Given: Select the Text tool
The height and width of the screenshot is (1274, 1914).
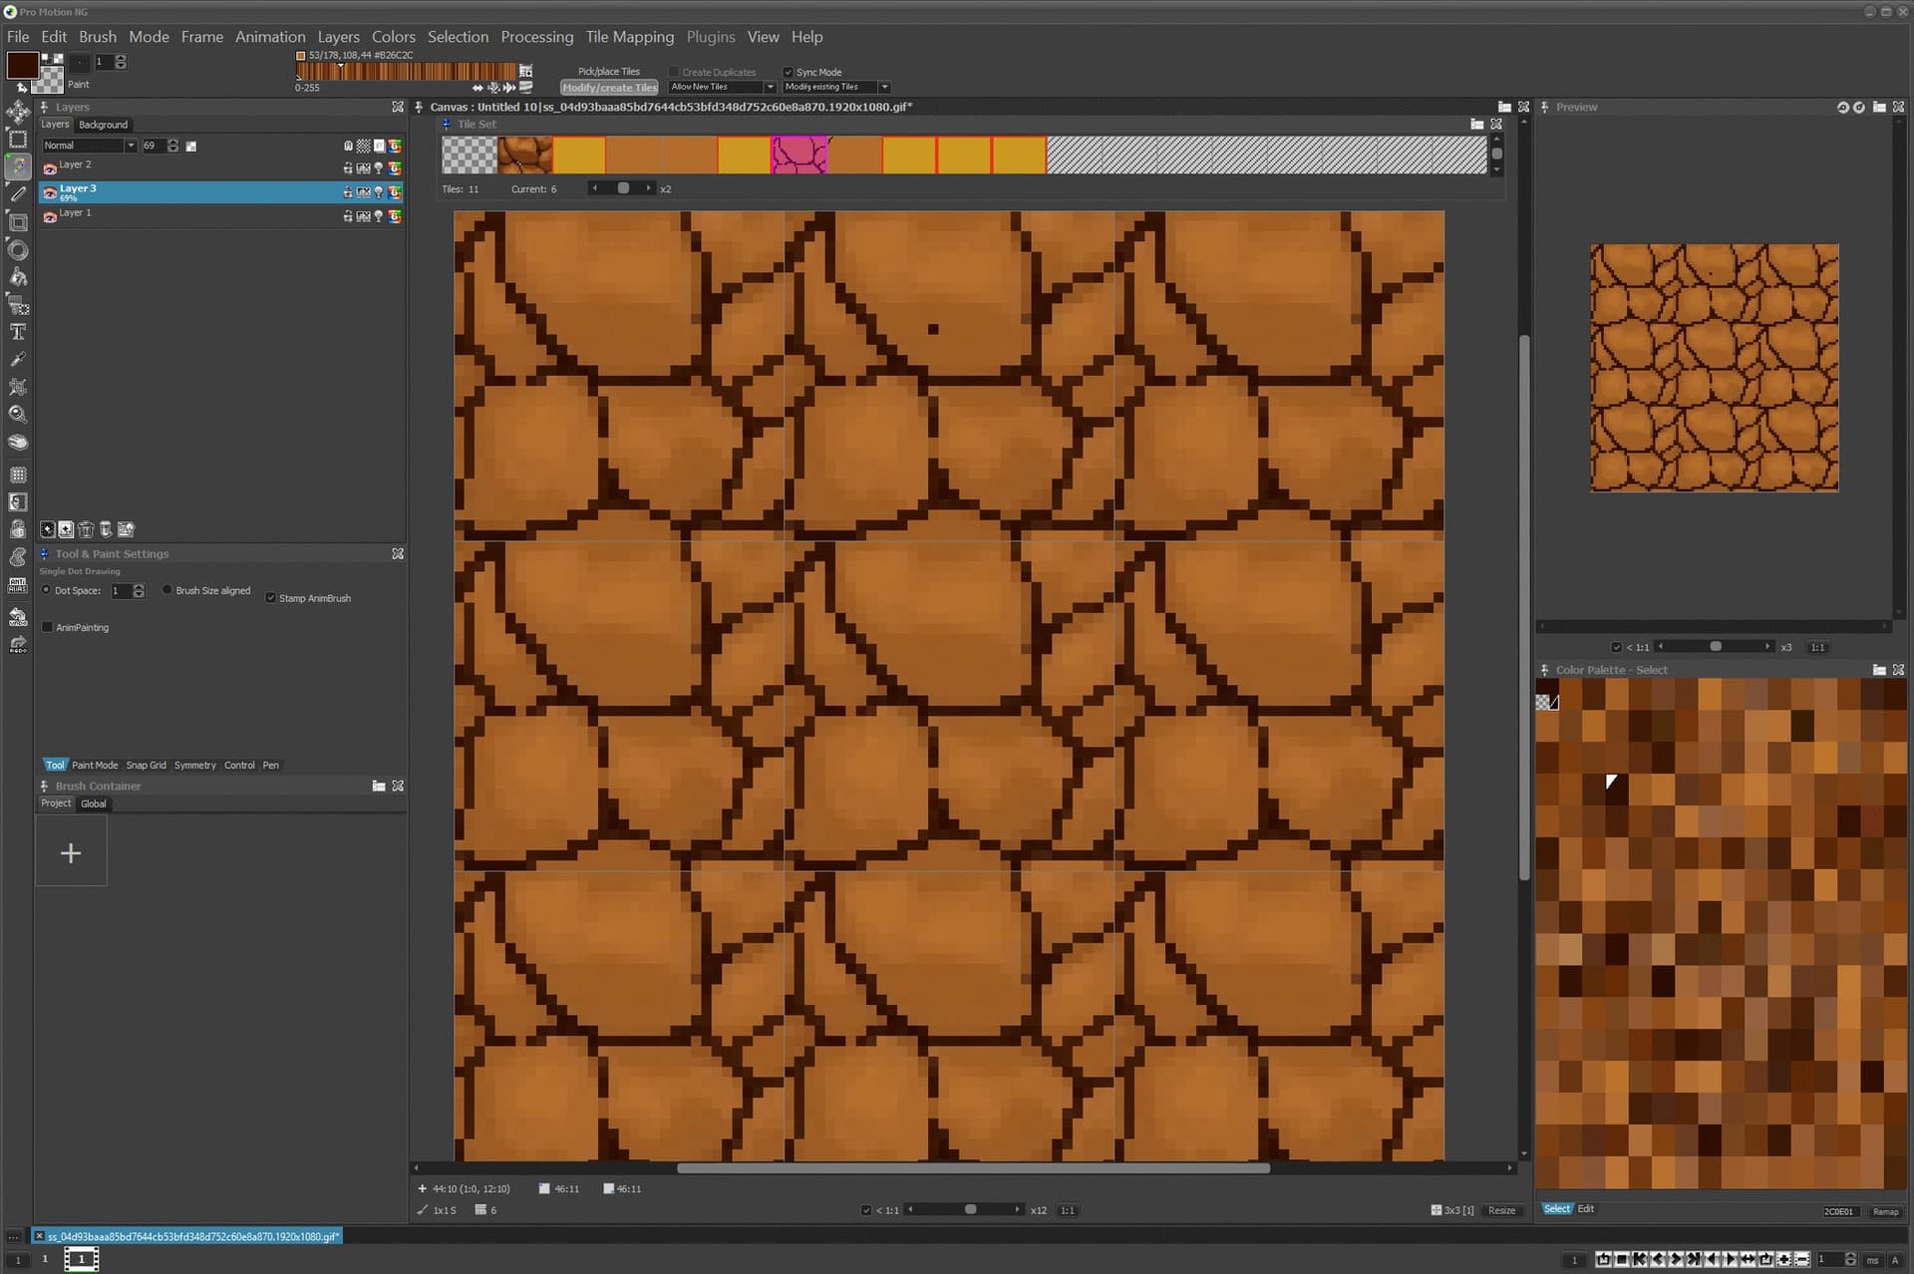Looking at the screenshot, I should (x=17, y=332).
